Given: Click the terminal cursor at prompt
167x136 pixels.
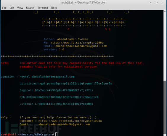Looking at the screenshot, I should pos(57,135).
